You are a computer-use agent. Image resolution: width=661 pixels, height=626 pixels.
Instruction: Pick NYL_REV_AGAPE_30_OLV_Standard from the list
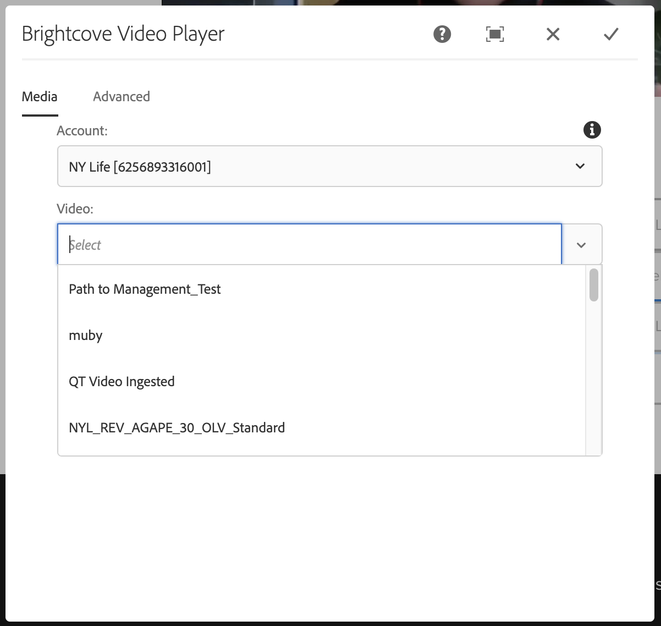[177, 427]
